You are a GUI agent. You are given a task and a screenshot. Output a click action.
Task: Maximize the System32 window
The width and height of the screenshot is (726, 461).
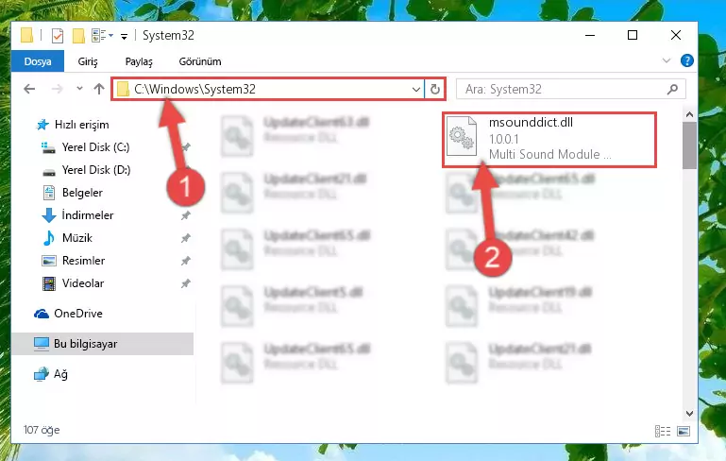tap(633, 35)
